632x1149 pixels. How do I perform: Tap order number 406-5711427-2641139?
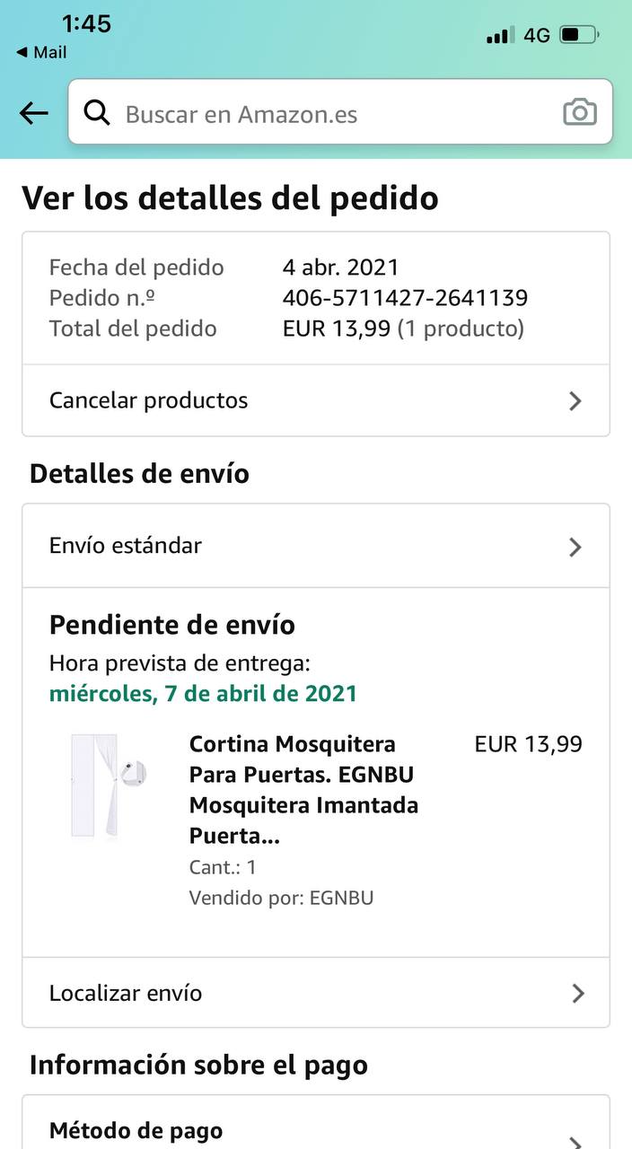(405, 298)
